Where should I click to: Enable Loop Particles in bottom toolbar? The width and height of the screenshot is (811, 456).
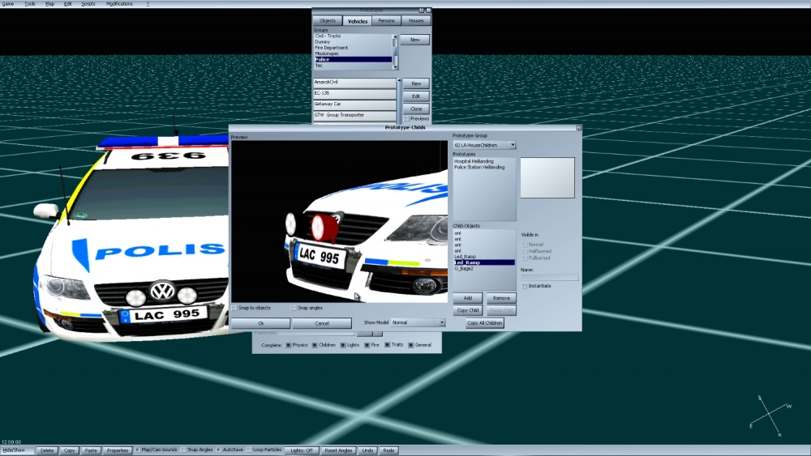coord(250,450)
